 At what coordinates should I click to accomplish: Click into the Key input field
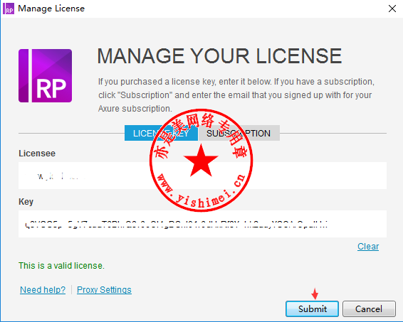(202, 224)
